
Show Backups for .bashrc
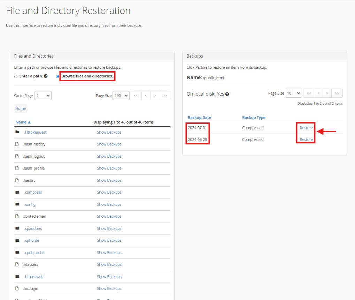109,180
